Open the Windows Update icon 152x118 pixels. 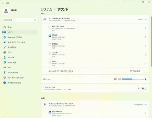(5, 83)
